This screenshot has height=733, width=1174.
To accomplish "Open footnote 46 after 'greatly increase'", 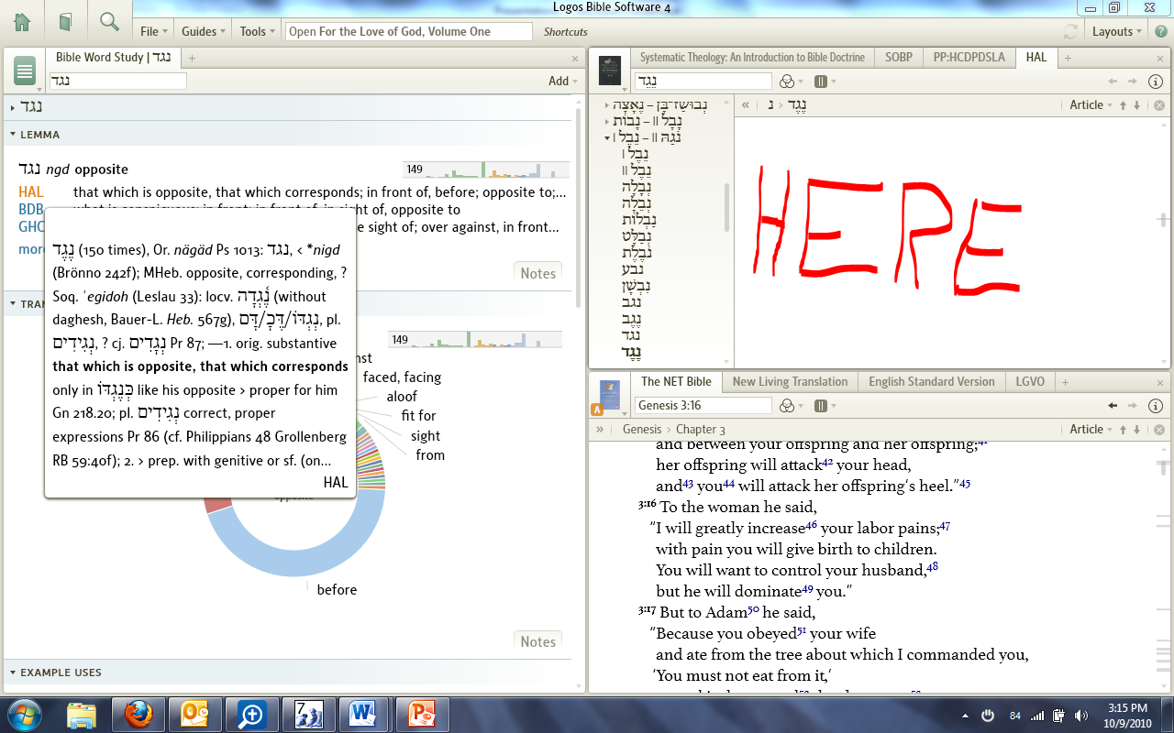I will [812, 526].
